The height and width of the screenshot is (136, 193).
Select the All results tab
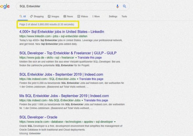[x=23, y=16]
